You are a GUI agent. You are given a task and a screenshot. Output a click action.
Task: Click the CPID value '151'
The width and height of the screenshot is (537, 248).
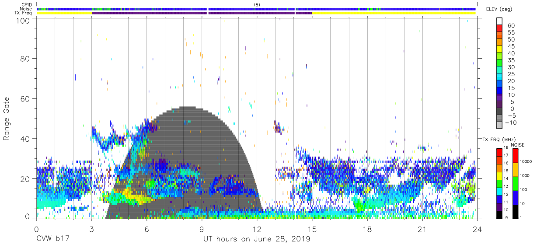[257, 5]
